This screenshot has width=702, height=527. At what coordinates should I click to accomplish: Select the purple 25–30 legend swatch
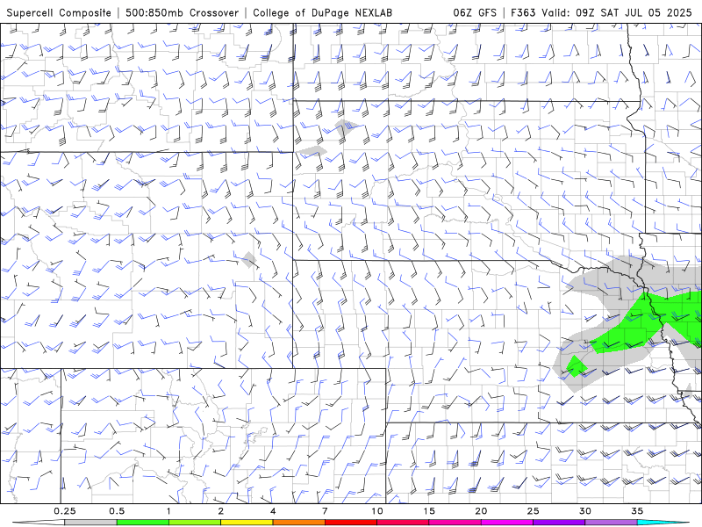pos(559,523)
